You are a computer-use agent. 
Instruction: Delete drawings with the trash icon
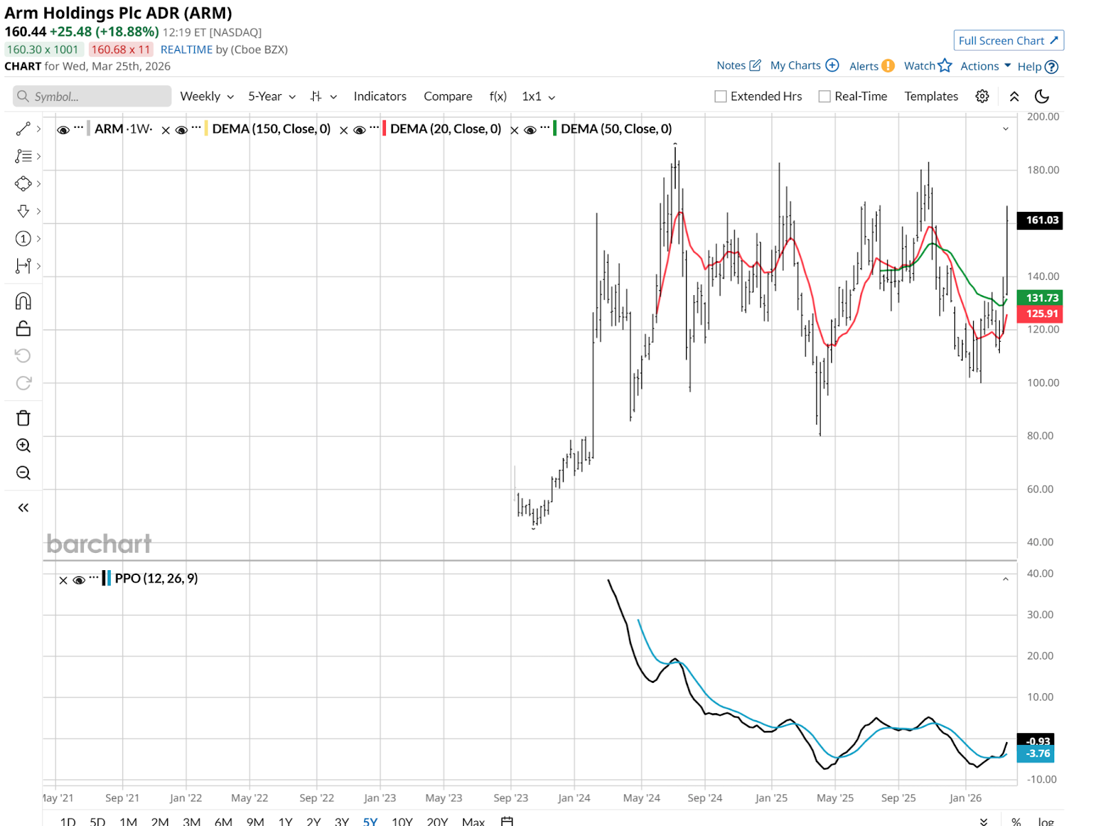coord(23,418)
